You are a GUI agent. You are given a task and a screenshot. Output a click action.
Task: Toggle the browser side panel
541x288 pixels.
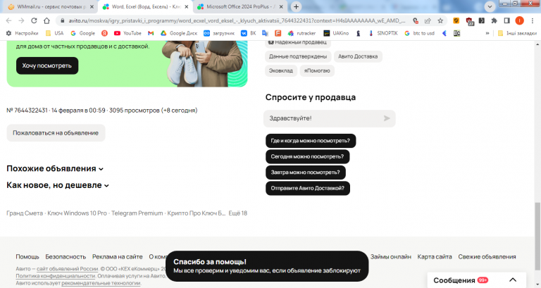[x=506, y=20]
